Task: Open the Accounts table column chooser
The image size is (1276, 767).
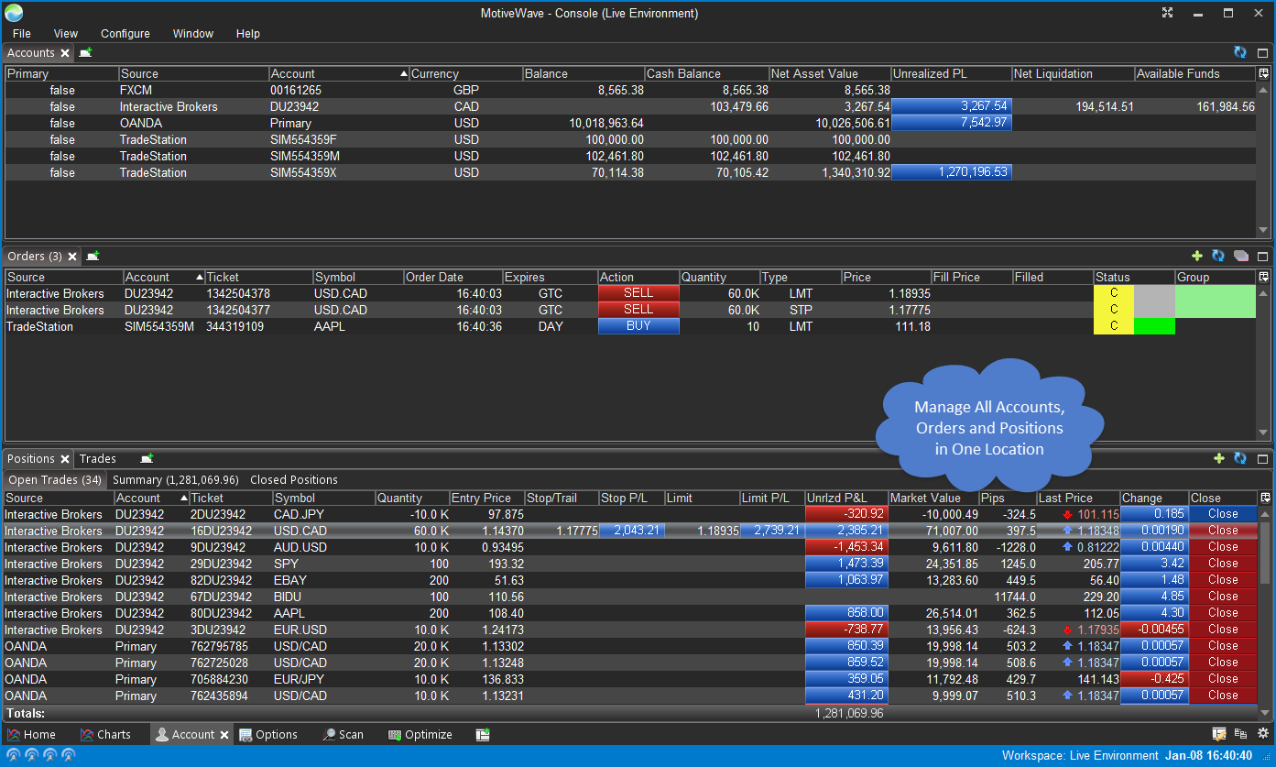Action: [x=1264, y=73]
